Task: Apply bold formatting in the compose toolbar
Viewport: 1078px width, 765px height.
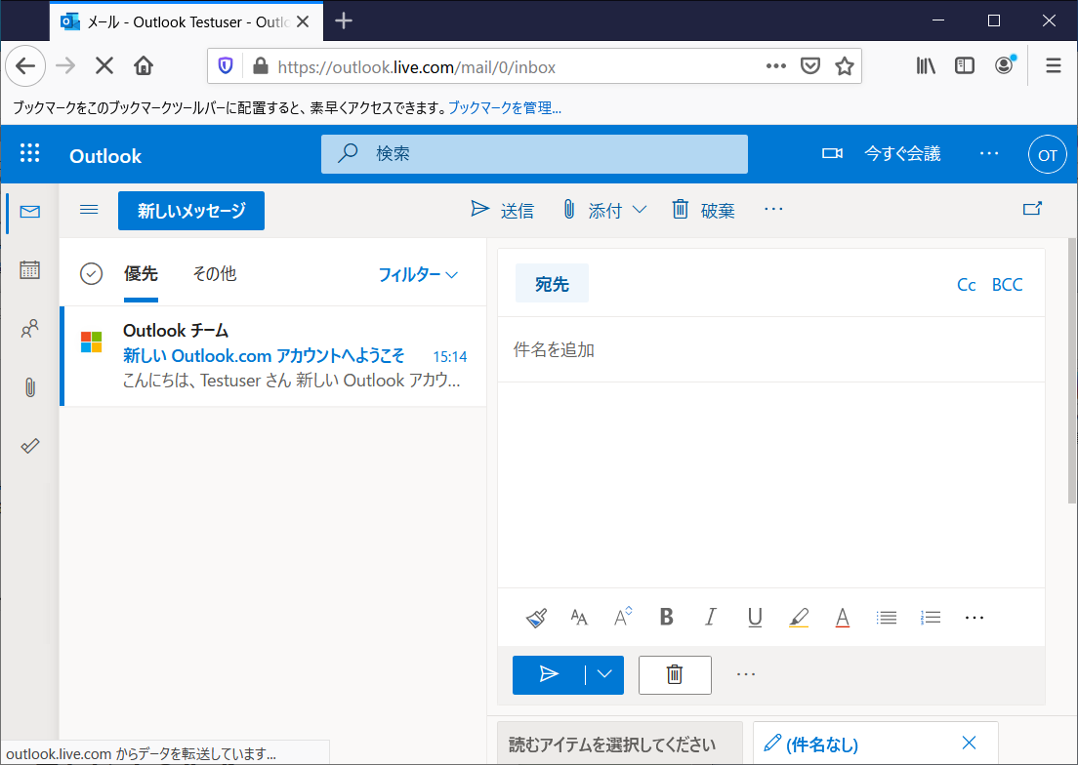Action: pyautogui.click(x=666, y=617)
